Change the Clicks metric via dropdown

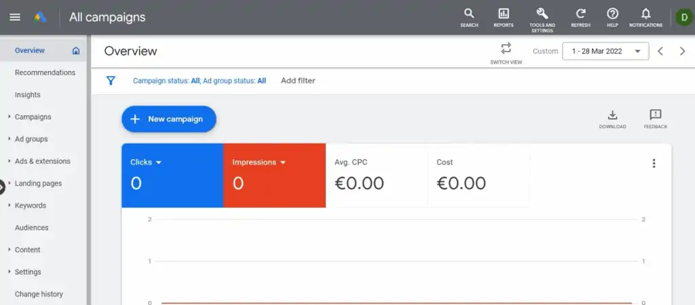(159, 163)
